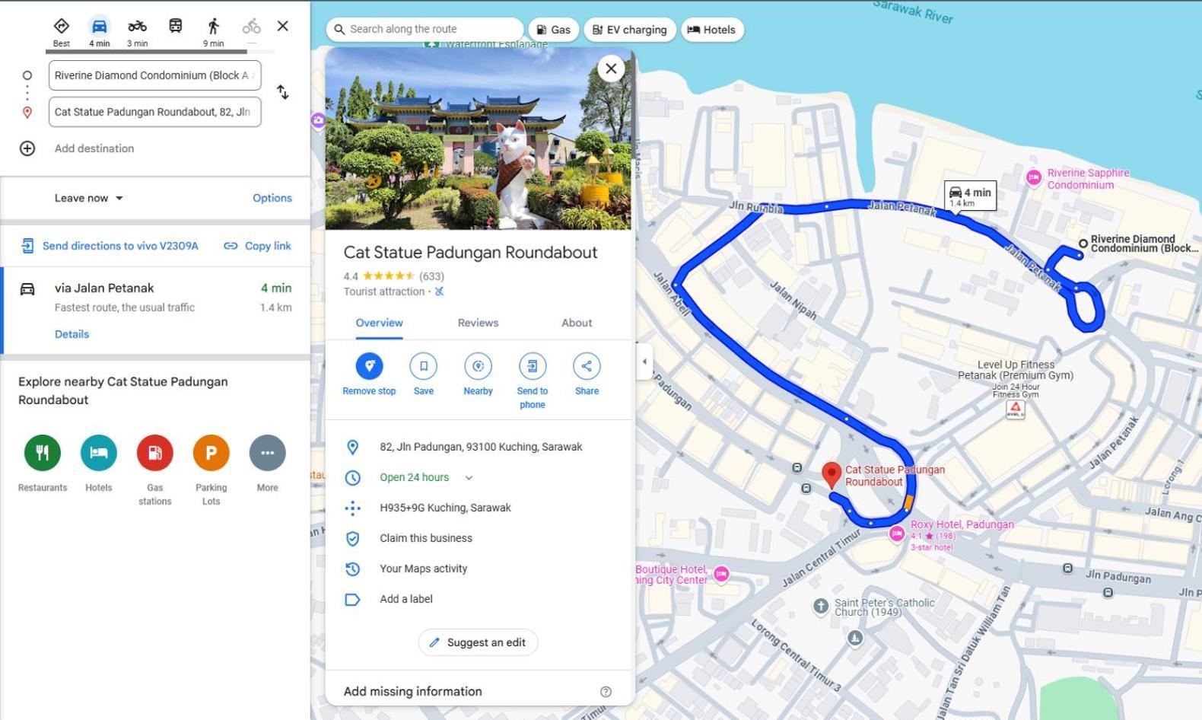1202x720 pixels.
Task: Select transit travel mode
Action: click(175, 26)
